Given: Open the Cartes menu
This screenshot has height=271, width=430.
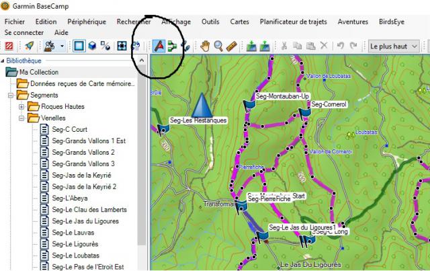Looking at the screenshot, I should click(x=239, y=22).
